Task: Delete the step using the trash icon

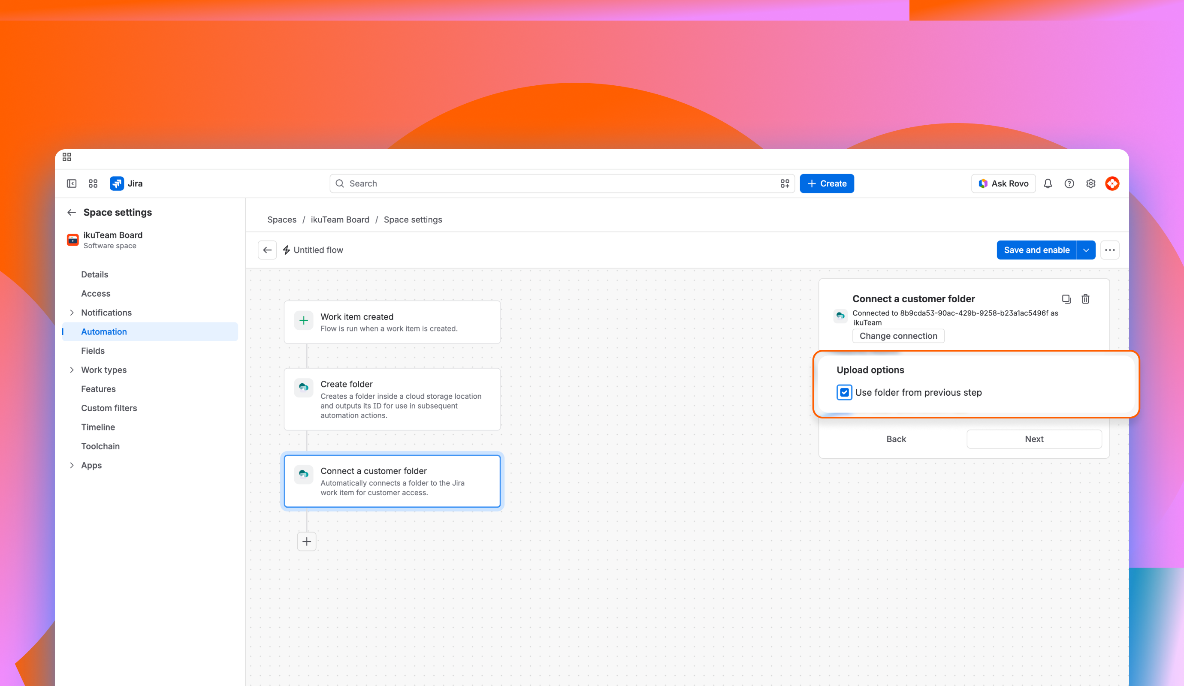Action: 1085,299
